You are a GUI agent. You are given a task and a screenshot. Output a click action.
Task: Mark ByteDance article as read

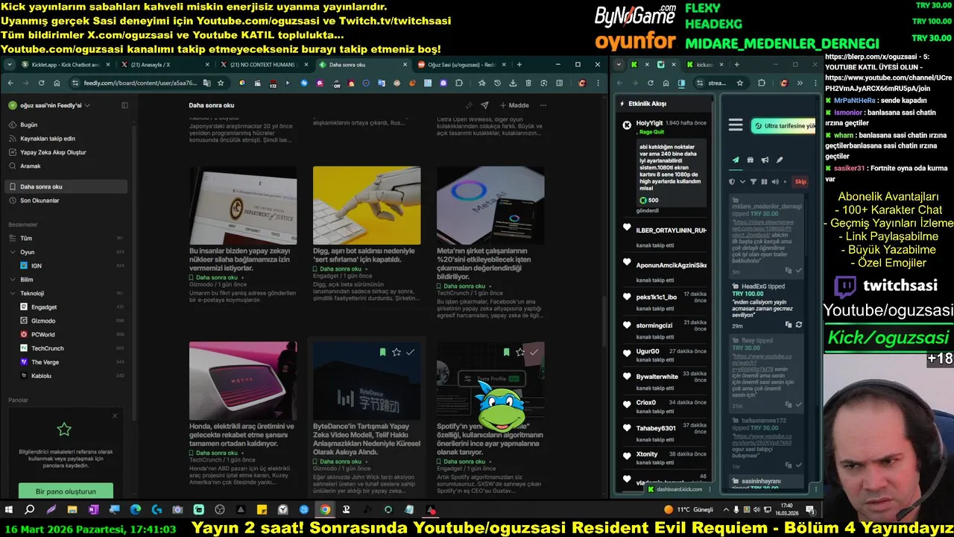[410, 352]
